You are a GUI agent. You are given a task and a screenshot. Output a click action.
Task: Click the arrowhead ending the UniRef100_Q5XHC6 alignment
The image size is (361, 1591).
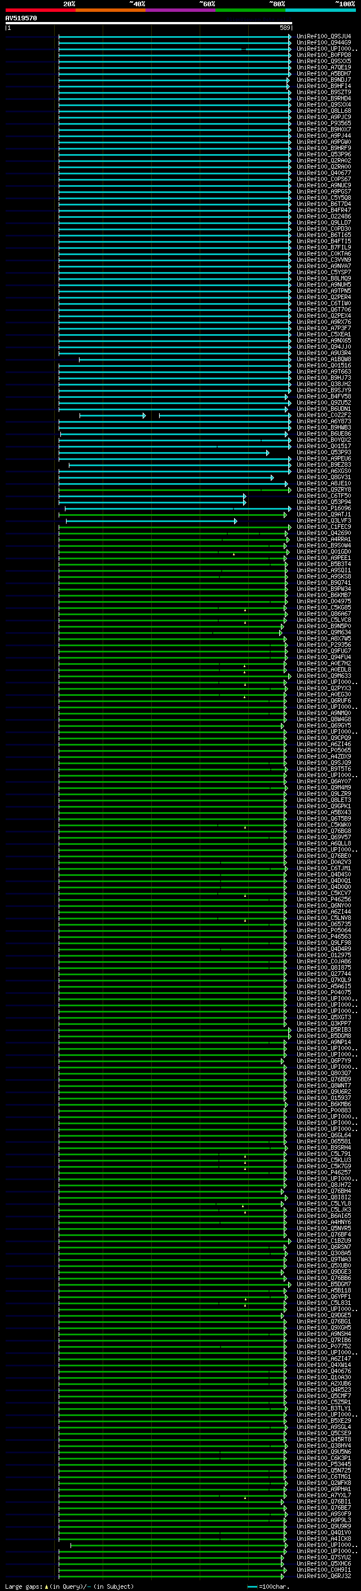[x=283, y=1564]
